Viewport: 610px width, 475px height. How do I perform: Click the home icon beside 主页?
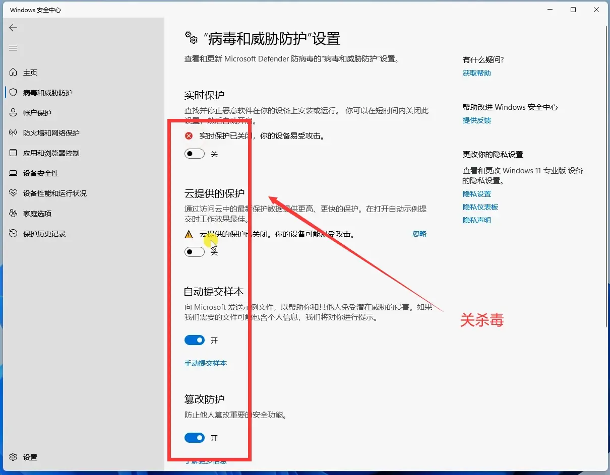point(13,73)
